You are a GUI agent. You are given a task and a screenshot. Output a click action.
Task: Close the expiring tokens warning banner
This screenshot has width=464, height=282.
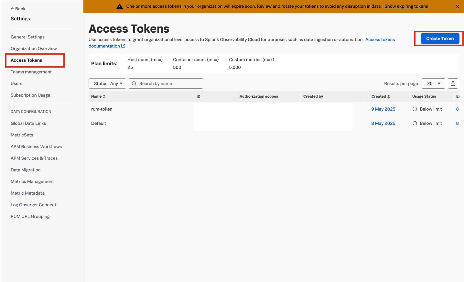point(458,6)
